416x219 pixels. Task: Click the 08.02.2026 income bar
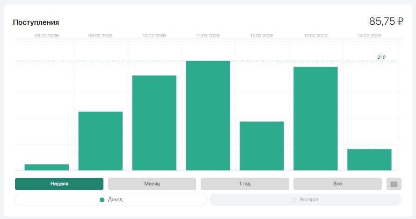[47, 167]
